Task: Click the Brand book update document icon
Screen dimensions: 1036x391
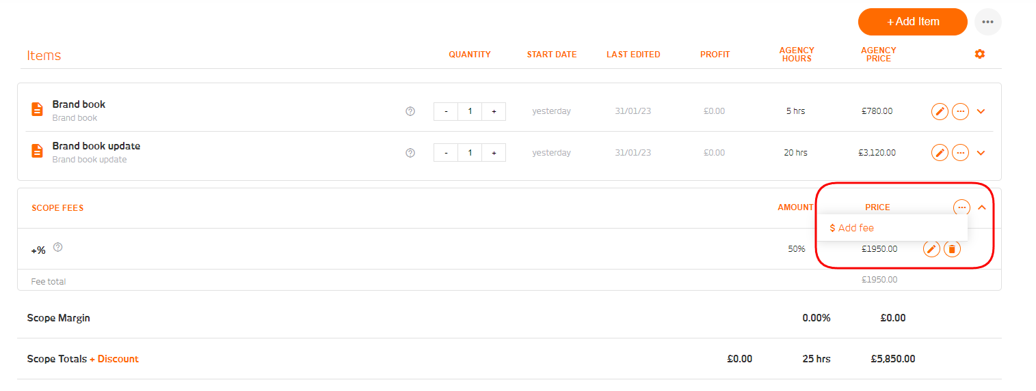Action: click(37, 151)
